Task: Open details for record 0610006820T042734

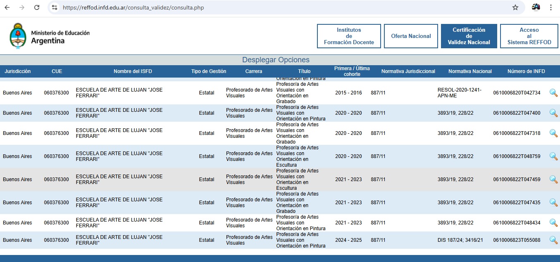Action: point(553,93)
